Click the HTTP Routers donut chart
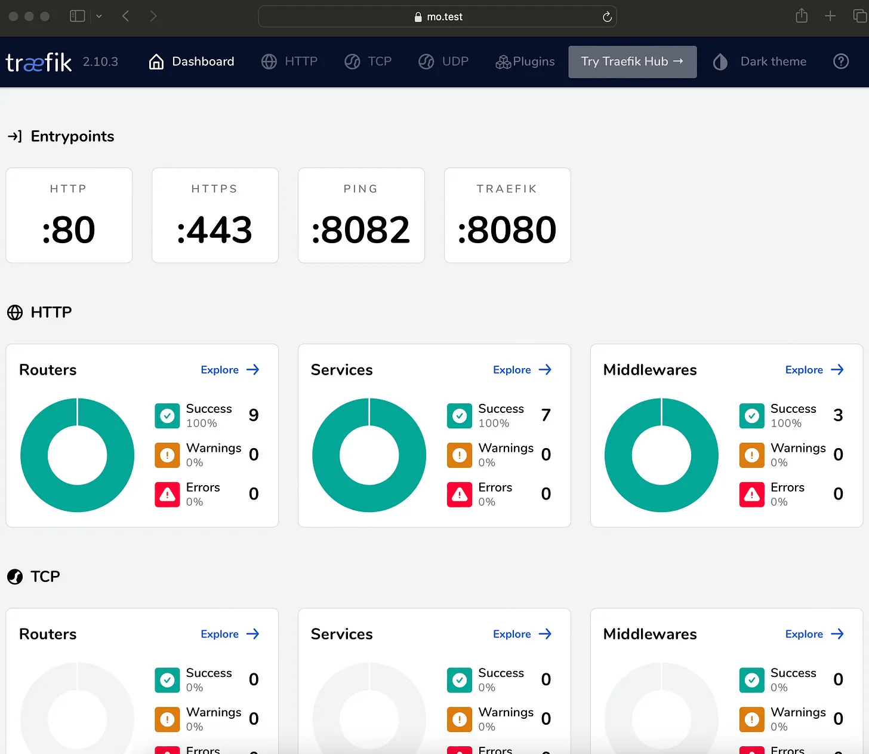Image resolution: width=869 pixels, height=754 pixels. (78, 455)
